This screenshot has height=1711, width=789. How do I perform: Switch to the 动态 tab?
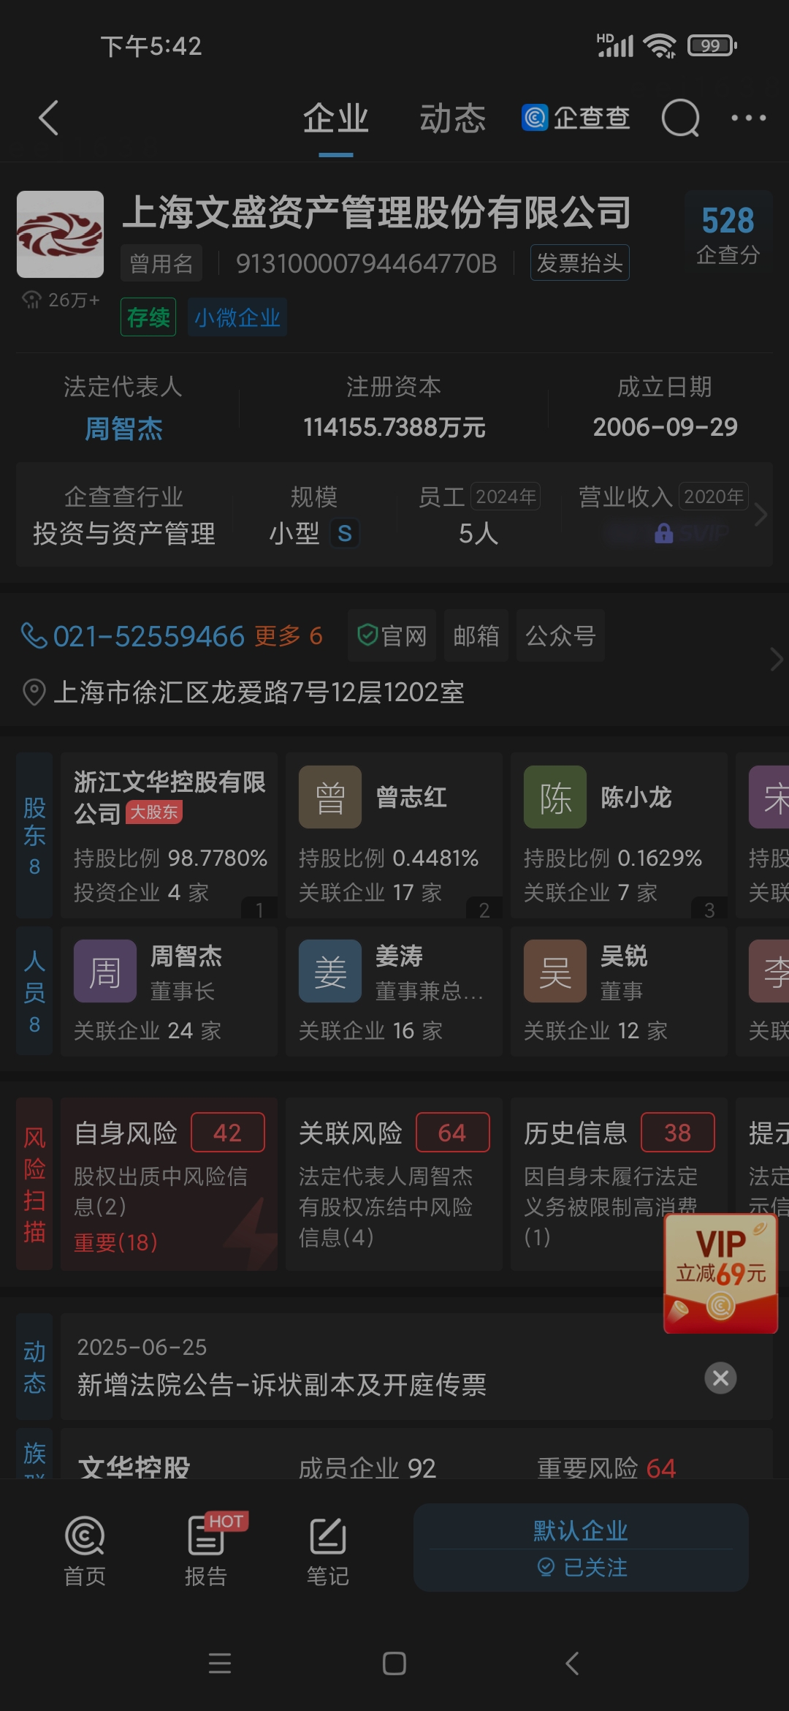[452, 118]
